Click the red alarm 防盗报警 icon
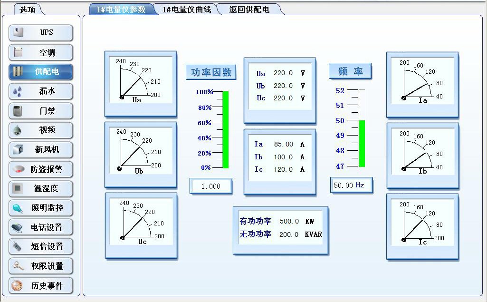This screenshot has height=302, width=487. point(19,169)
